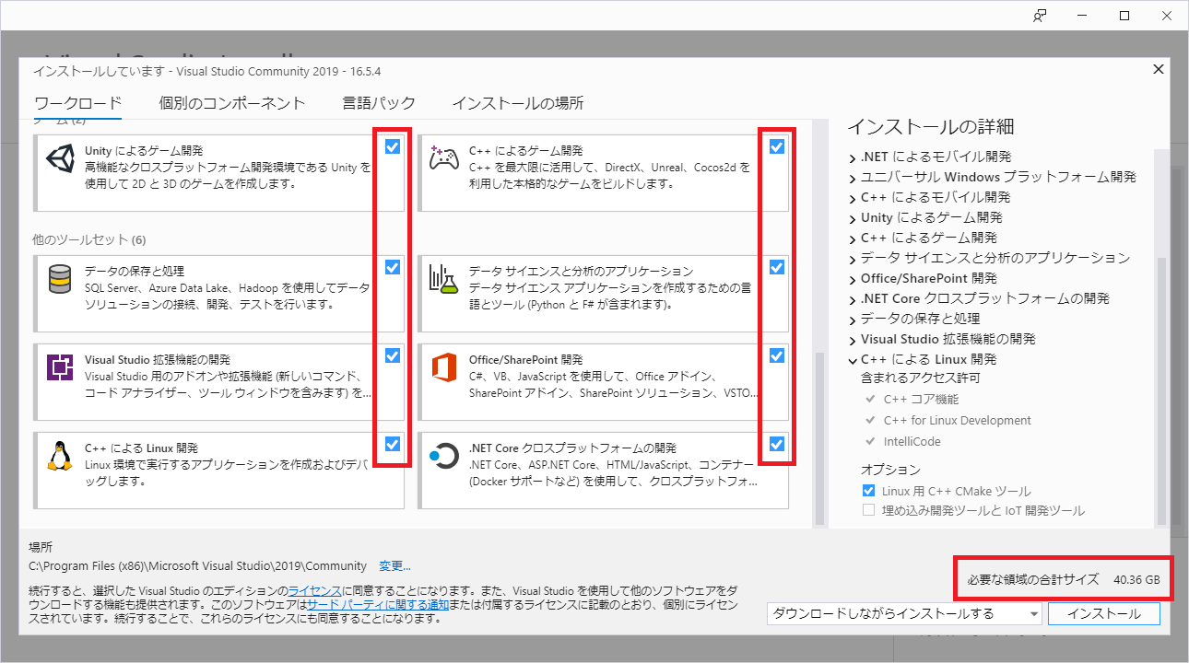The image size is (1189, 663).
Task: Toggle C++ による Linux 開発 checkbox
Action: tap(393, 444)
